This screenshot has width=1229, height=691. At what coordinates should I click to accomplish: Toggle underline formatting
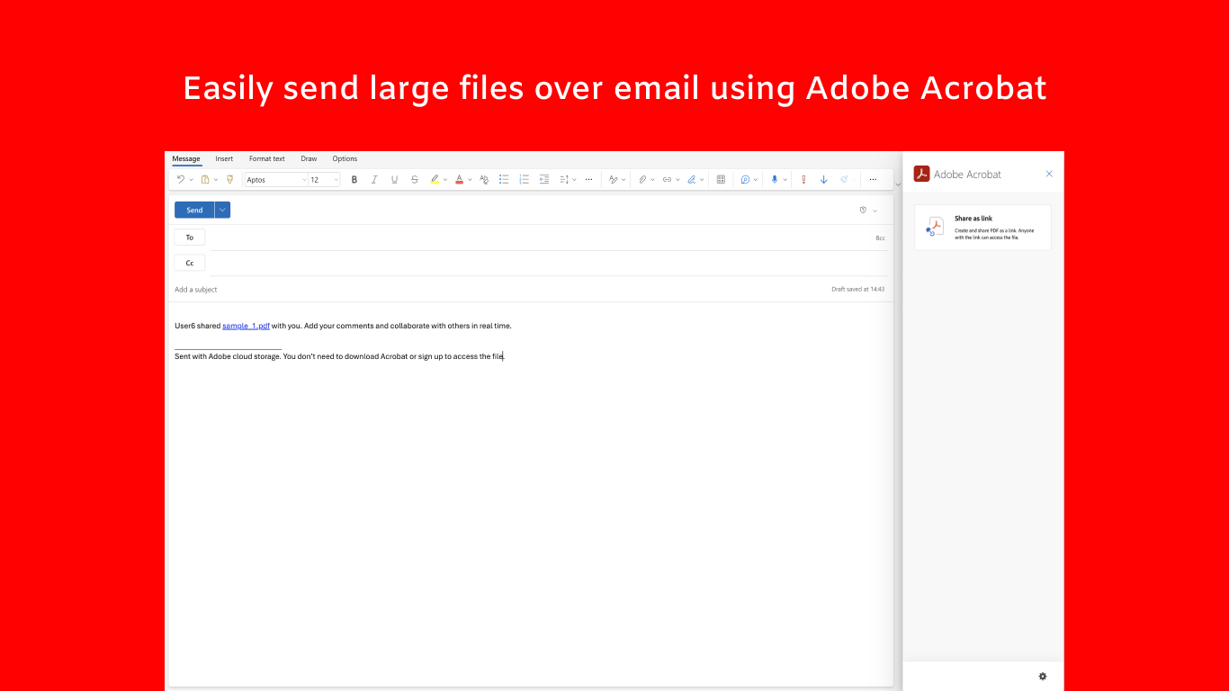(x=394, y=179)
